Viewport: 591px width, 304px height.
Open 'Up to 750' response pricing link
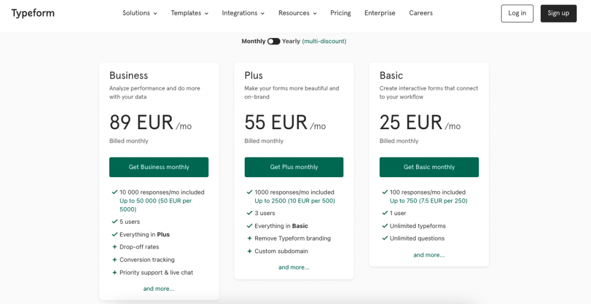tap(429, 201)
